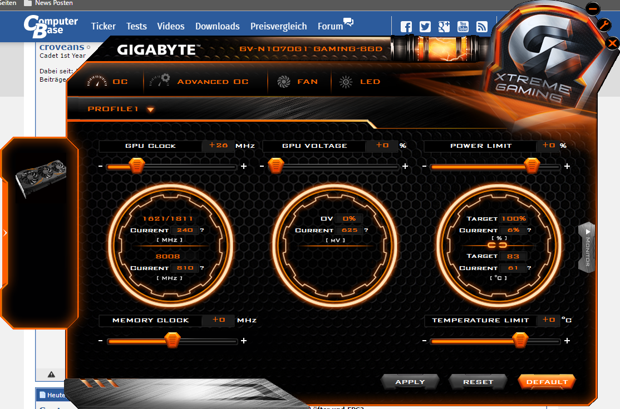Click the help mark next to power current 6%
This screenshot has width=620, height=409.
pyautogui.click(x=529, y=230)
